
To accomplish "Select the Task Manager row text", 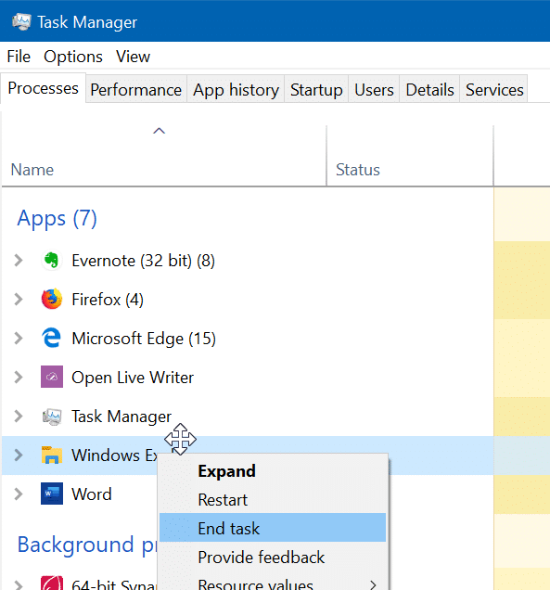I will tap(122, 417).
